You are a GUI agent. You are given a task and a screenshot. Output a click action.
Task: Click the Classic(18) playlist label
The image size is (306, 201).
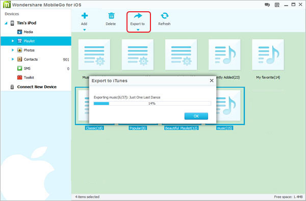(x=94, y=128)
